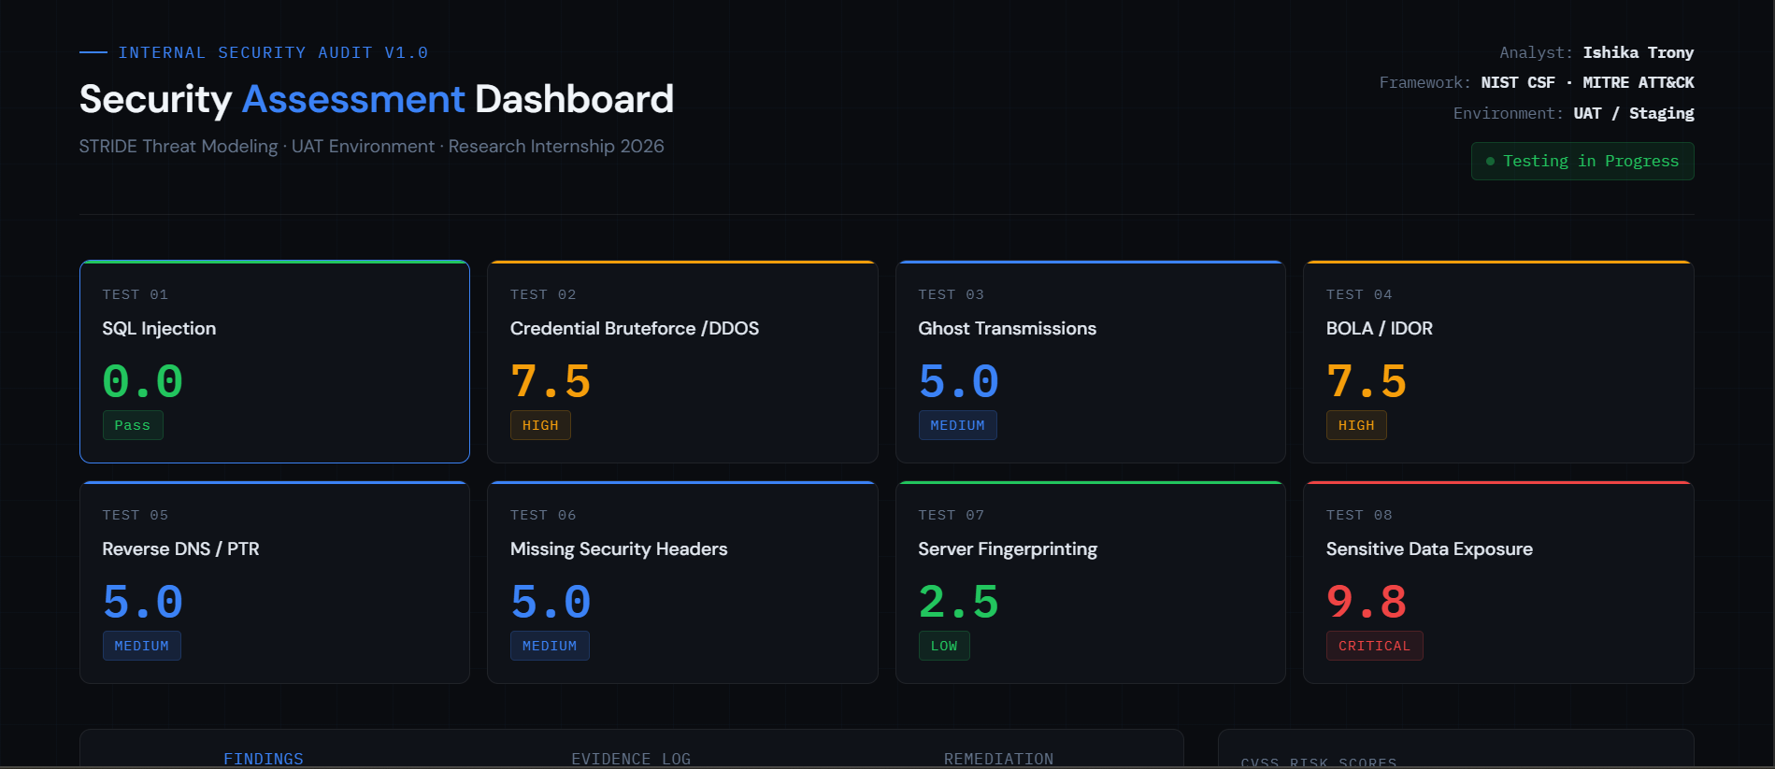The image size is (1775, 769).
Task: Click the HIGH badge on Test 02
Action: 540,425
